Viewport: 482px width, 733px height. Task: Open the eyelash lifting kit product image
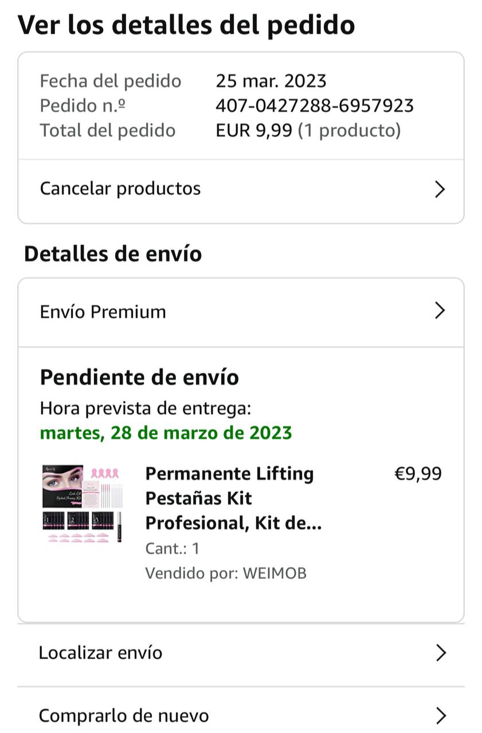(x=82, y=504)
